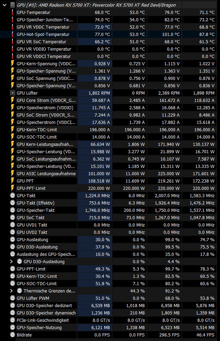Screen dimensions: 220x341
Task: Click the GPU chip icon in header row
Action: click(13, 5)
